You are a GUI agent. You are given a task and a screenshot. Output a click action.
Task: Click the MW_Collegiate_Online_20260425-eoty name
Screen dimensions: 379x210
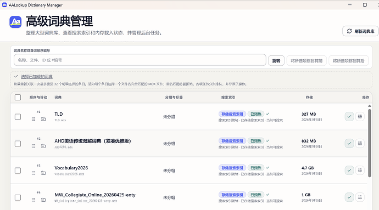(94, 195)
